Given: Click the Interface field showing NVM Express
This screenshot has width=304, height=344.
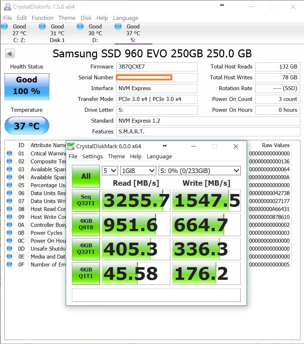Looking at the screenshot, I should [157, 88].
